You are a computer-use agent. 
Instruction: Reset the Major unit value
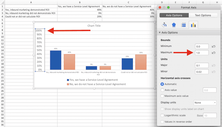click(214, 65)
